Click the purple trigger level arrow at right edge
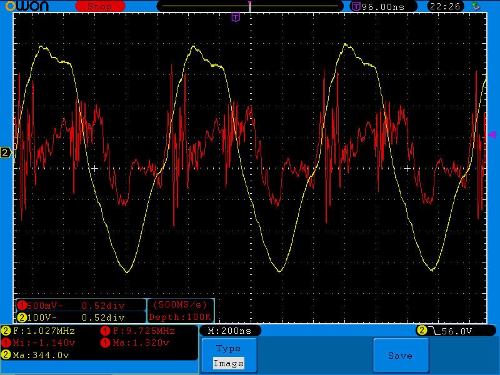This screenshot has width=500, height=375. (492, 134)
